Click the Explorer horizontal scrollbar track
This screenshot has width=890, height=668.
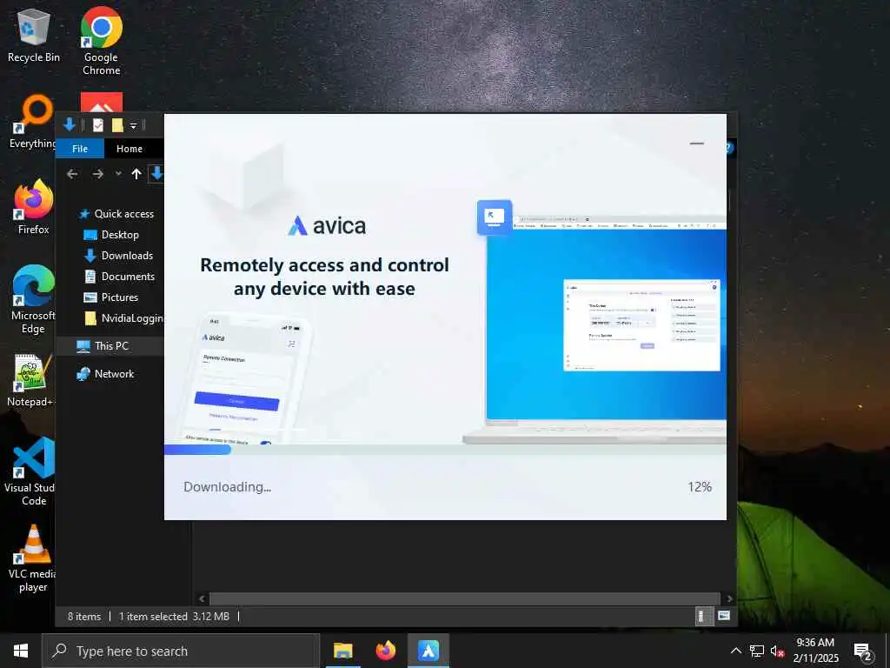(466, 598)
